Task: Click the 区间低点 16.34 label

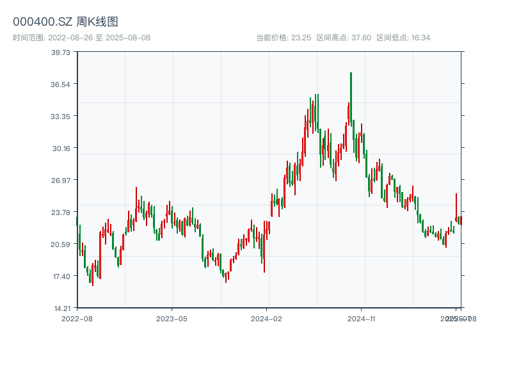Action: click(403, 38)
